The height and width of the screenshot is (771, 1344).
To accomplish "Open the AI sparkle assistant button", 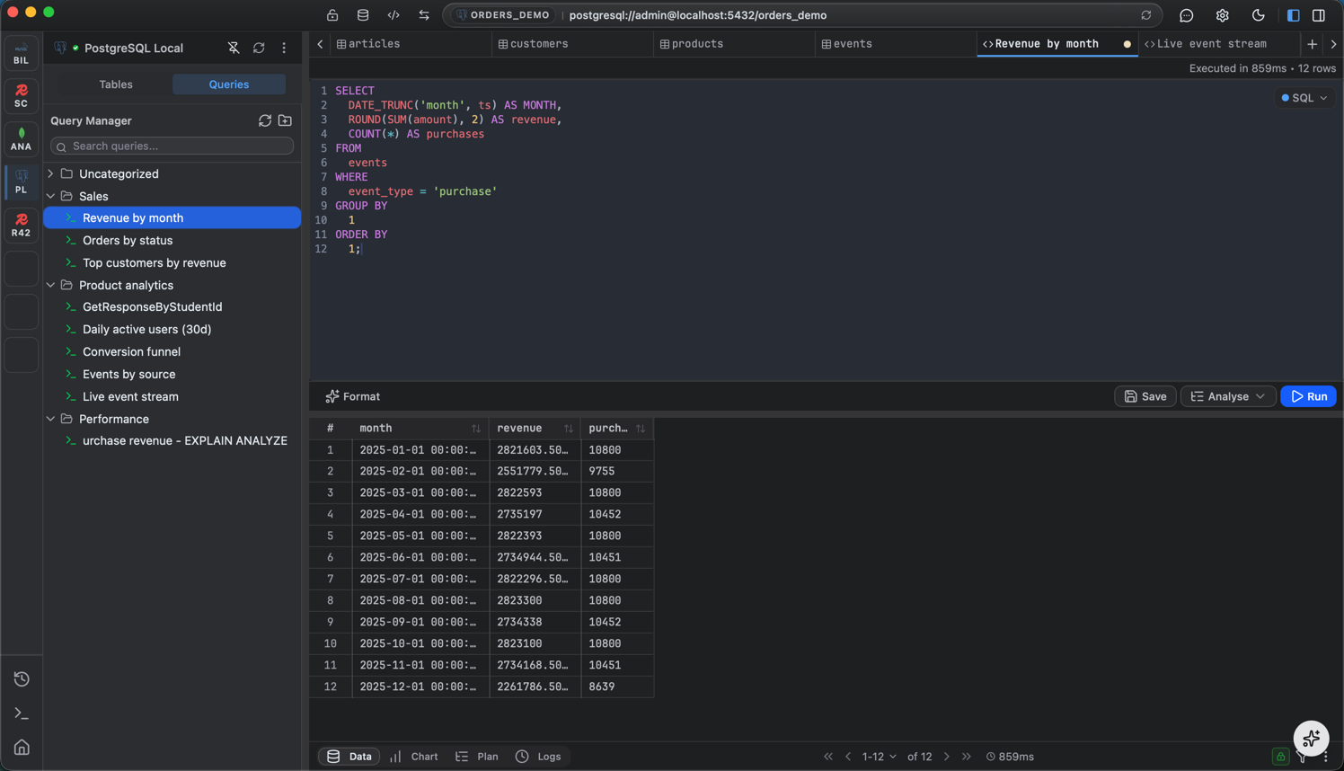I will (x=1311, y=739).
